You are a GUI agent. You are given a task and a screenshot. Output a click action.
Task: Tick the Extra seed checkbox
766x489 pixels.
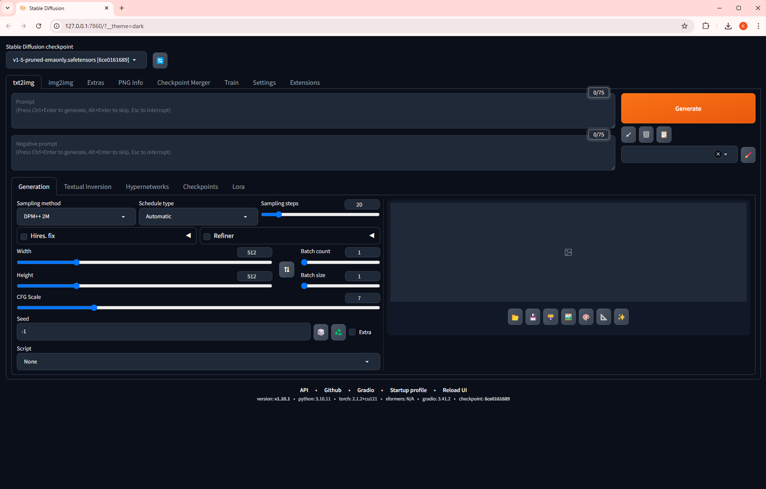pyautogui.click(x=352, y=332)
